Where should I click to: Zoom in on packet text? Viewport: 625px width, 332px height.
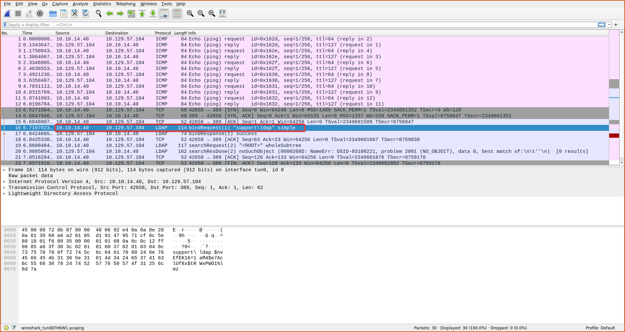(x=190, y=13)
